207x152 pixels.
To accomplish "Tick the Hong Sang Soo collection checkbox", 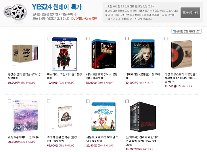I will point(9,39).
